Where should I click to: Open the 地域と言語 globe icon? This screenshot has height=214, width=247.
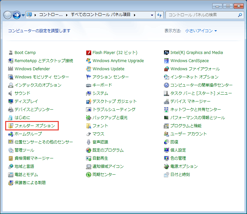(11, 166)
